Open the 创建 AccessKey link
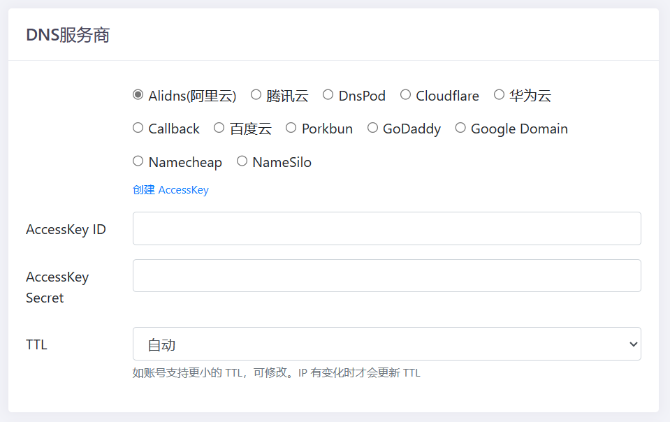670x422 pixels. 170,190
